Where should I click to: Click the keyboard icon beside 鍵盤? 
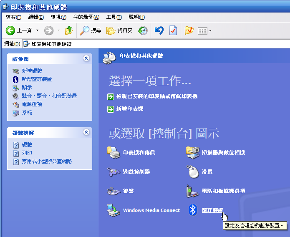click(x=113, y=191)
